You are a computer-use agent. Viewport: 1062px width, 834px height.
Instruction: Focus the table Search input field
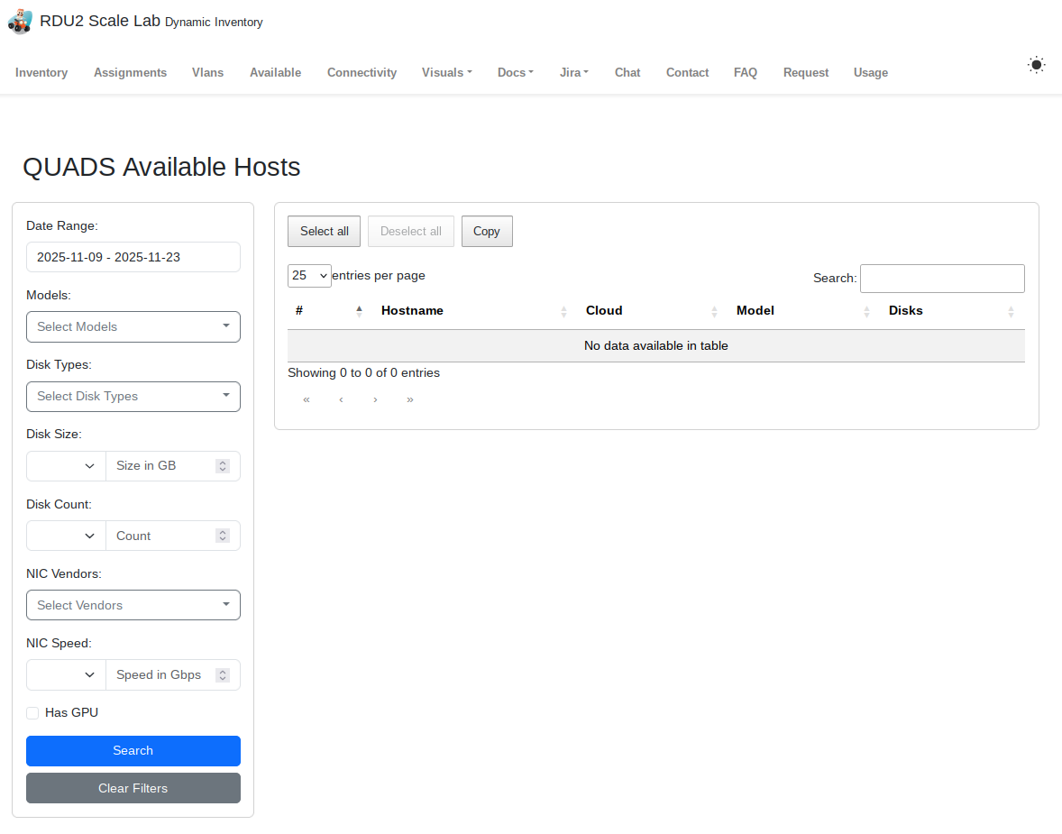point(942,279)
